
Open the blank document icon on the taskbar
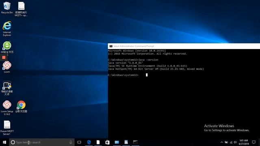(x=98, y=142)
